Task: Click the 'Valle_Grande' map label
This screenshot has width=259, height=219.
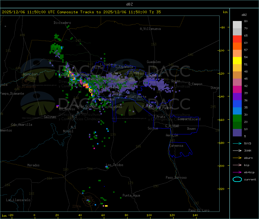Action: tap(85, 106)
